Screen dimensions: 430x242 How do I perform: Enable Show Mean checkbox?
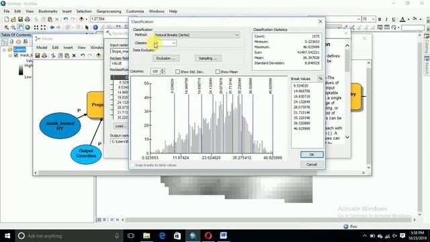[218, 72]
